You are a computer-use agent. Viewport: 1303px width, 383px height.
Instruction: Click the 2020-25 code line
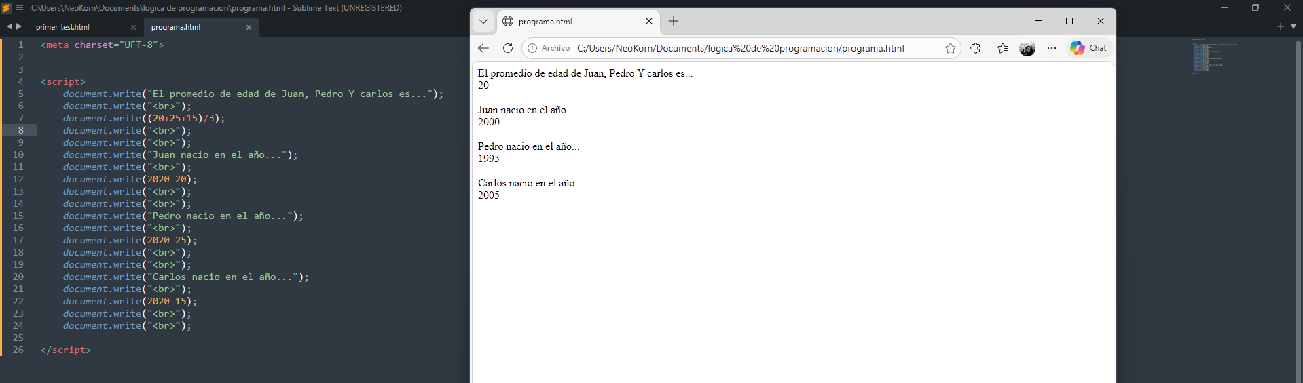pyautogui.click(x=130, y=240)
